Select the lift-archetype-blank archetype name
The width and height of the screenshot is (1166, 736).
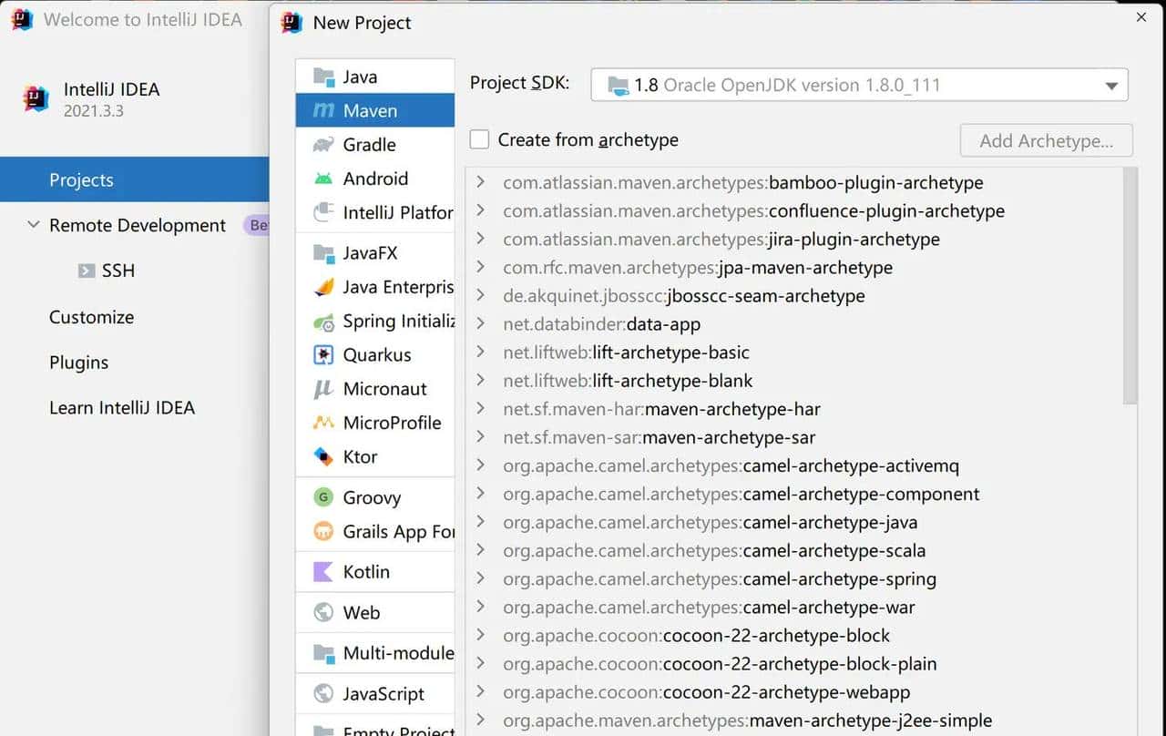tap(673, 381)
